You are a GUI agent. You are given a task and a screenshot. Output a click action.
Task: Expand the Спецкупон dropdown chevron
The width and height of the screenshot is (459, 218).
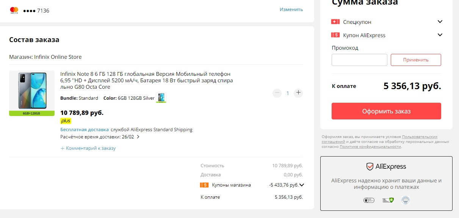440,22
